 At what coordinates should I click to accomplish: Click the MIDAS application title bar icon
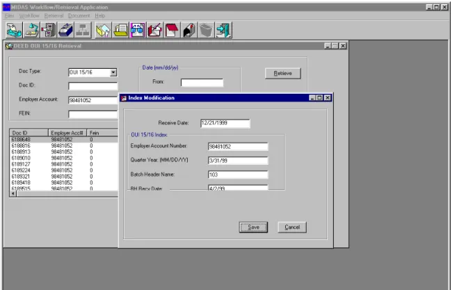click(x=6, y=7)
